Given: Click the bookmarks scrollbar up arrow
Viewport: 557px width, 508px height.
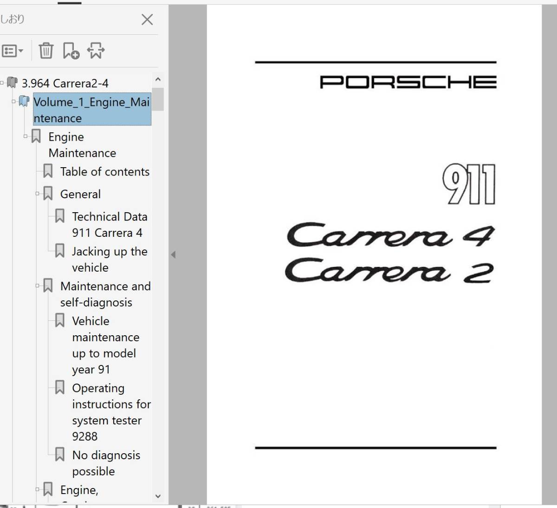Looking at the screenshot, I should (x=158, y=79).
